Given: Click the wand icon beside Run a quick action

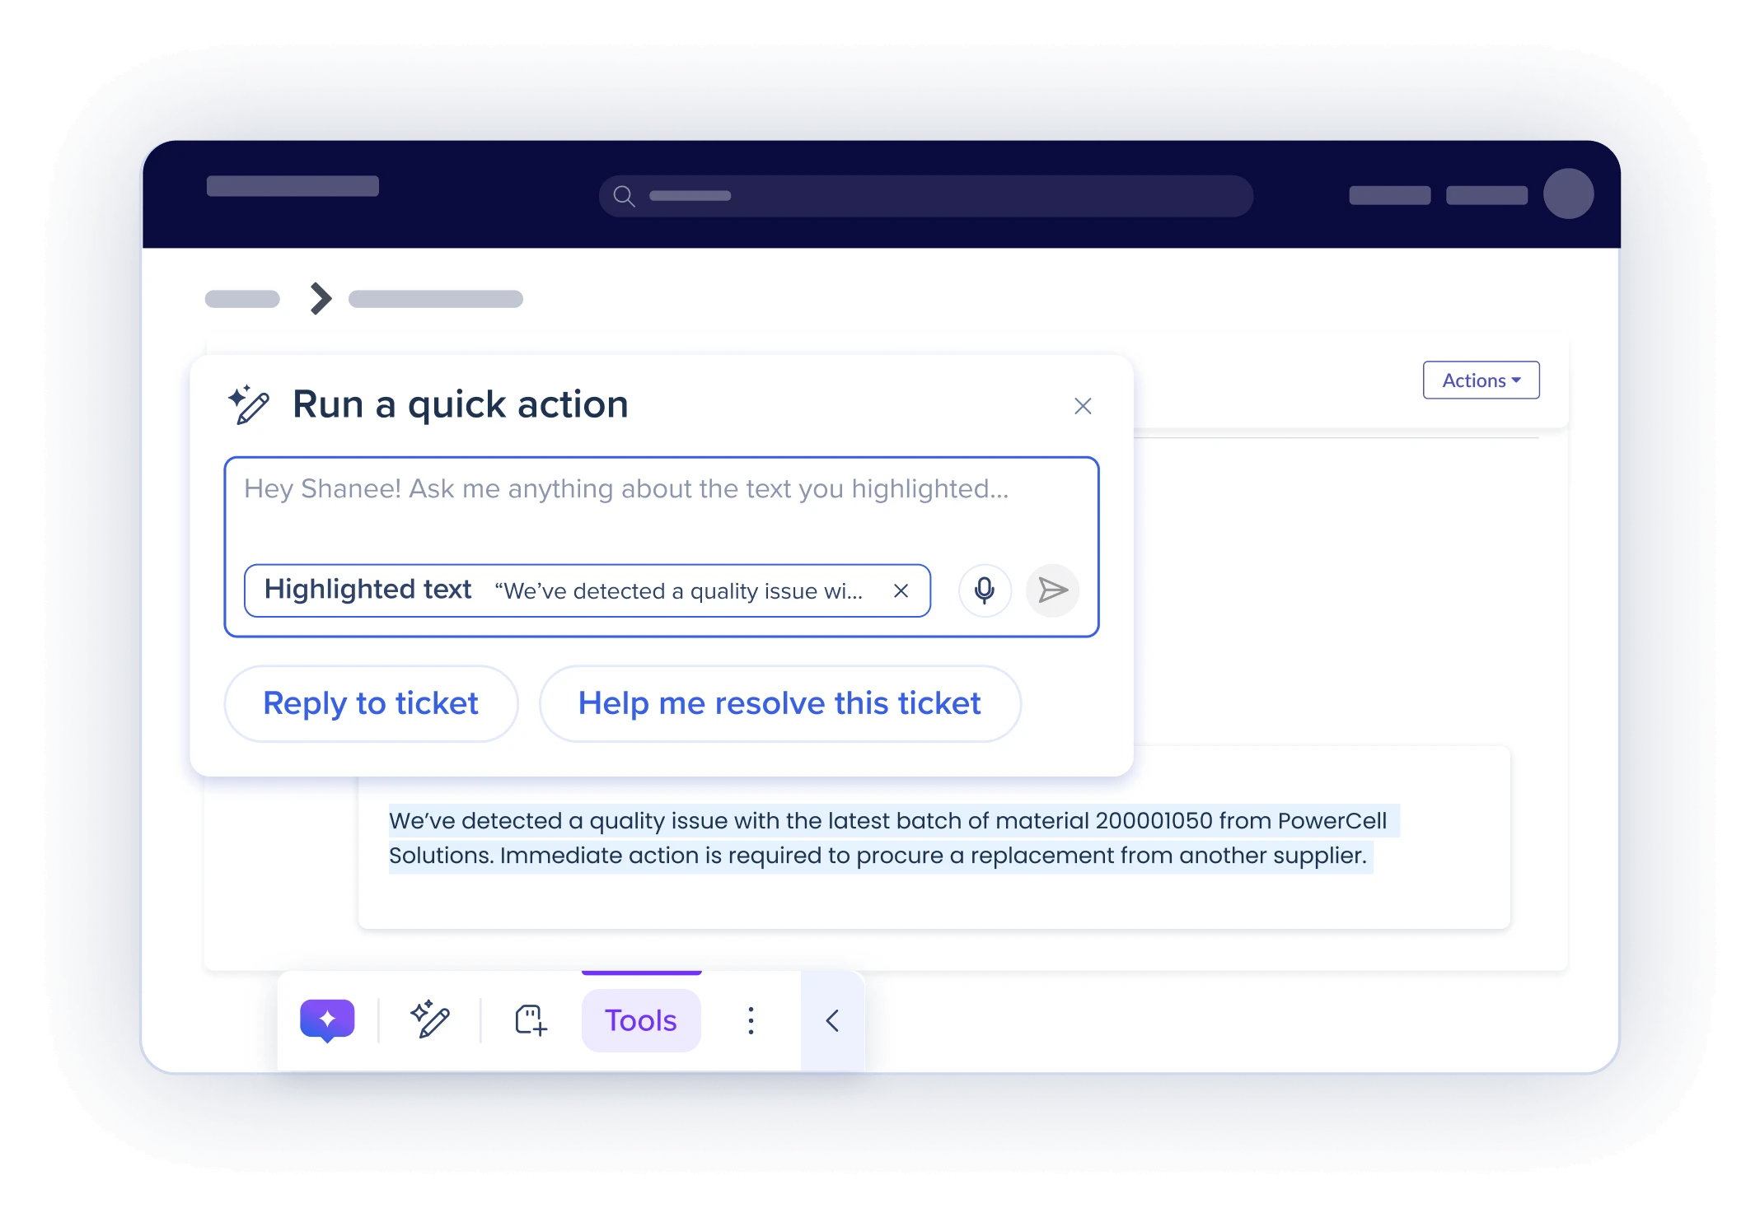Looking at the screenshot, I should tap(250, 404).
